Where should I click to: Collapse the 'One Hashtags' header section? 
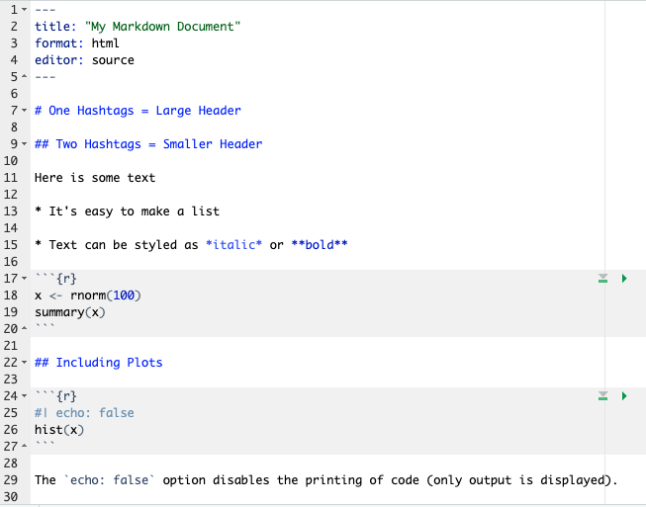(x=25, y=111)
